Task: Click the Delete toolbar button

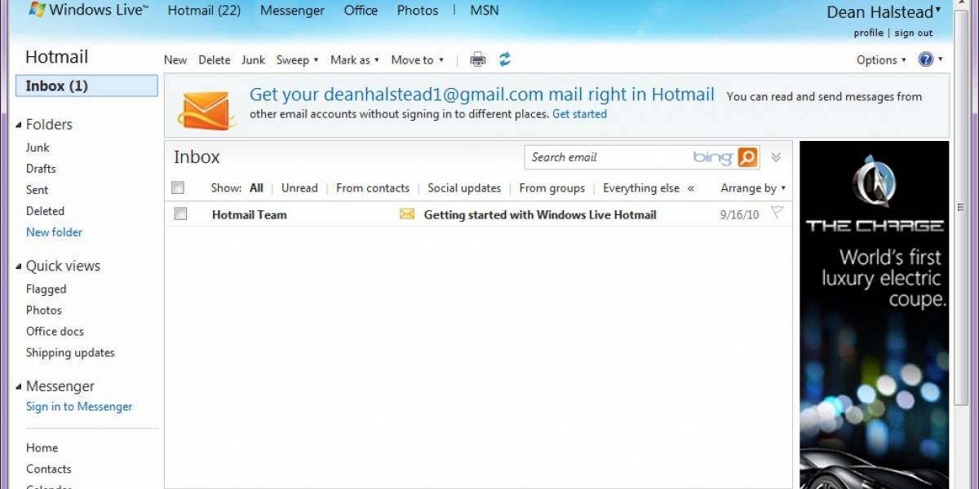Action: click(215, 59)
